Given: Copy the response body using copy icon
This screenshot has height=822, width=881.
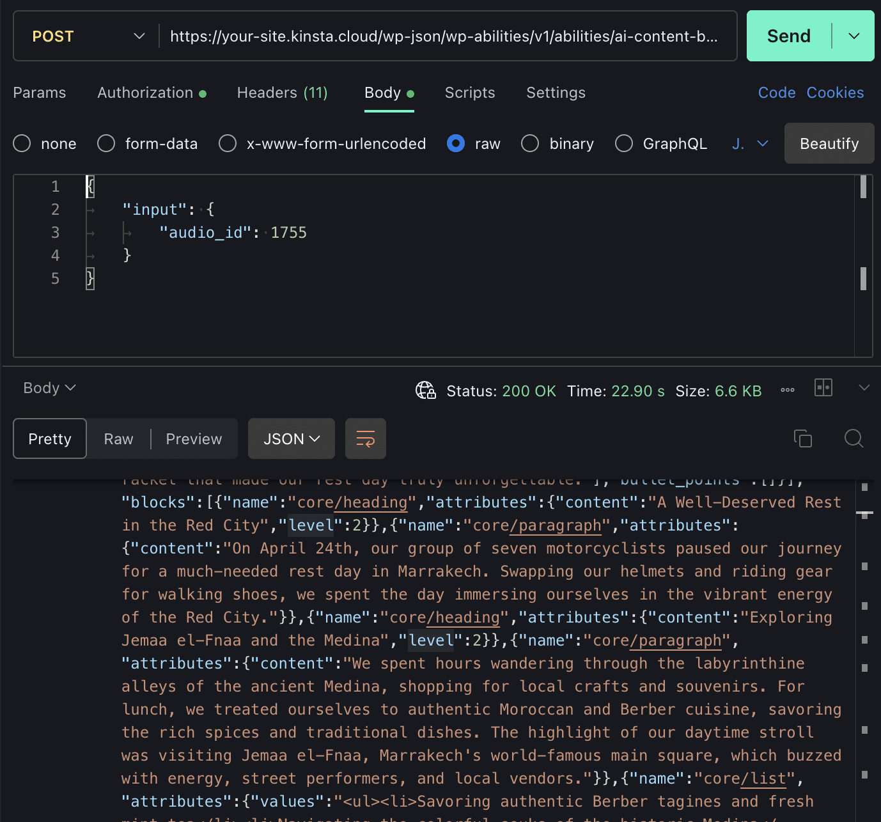Looking at the screenshot, I should (803, 438).
